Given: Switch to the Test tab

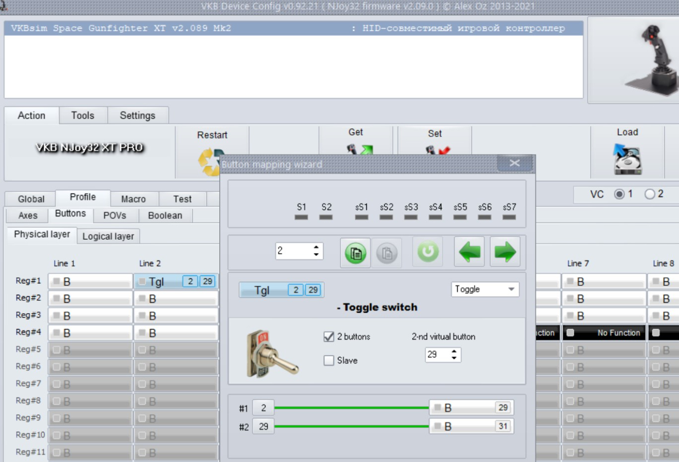Looking at the screenshot, I should coord(182,199).
